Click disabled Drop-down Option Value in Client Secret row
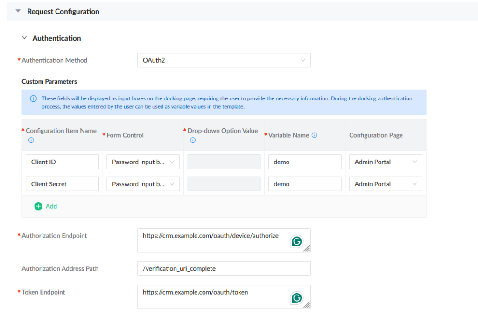 224,184
